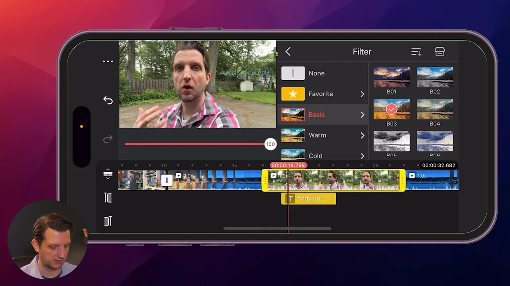Click the jump-to-clip-end icon beside the timeline
The width and height of the screenshot is (510, 286).
click(108, 221)
